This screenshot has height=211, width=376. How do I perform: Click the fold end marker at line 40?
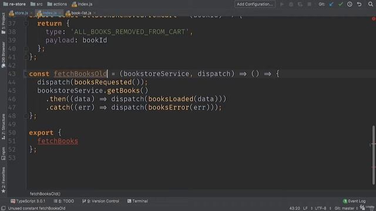click(x=26, y=49)
